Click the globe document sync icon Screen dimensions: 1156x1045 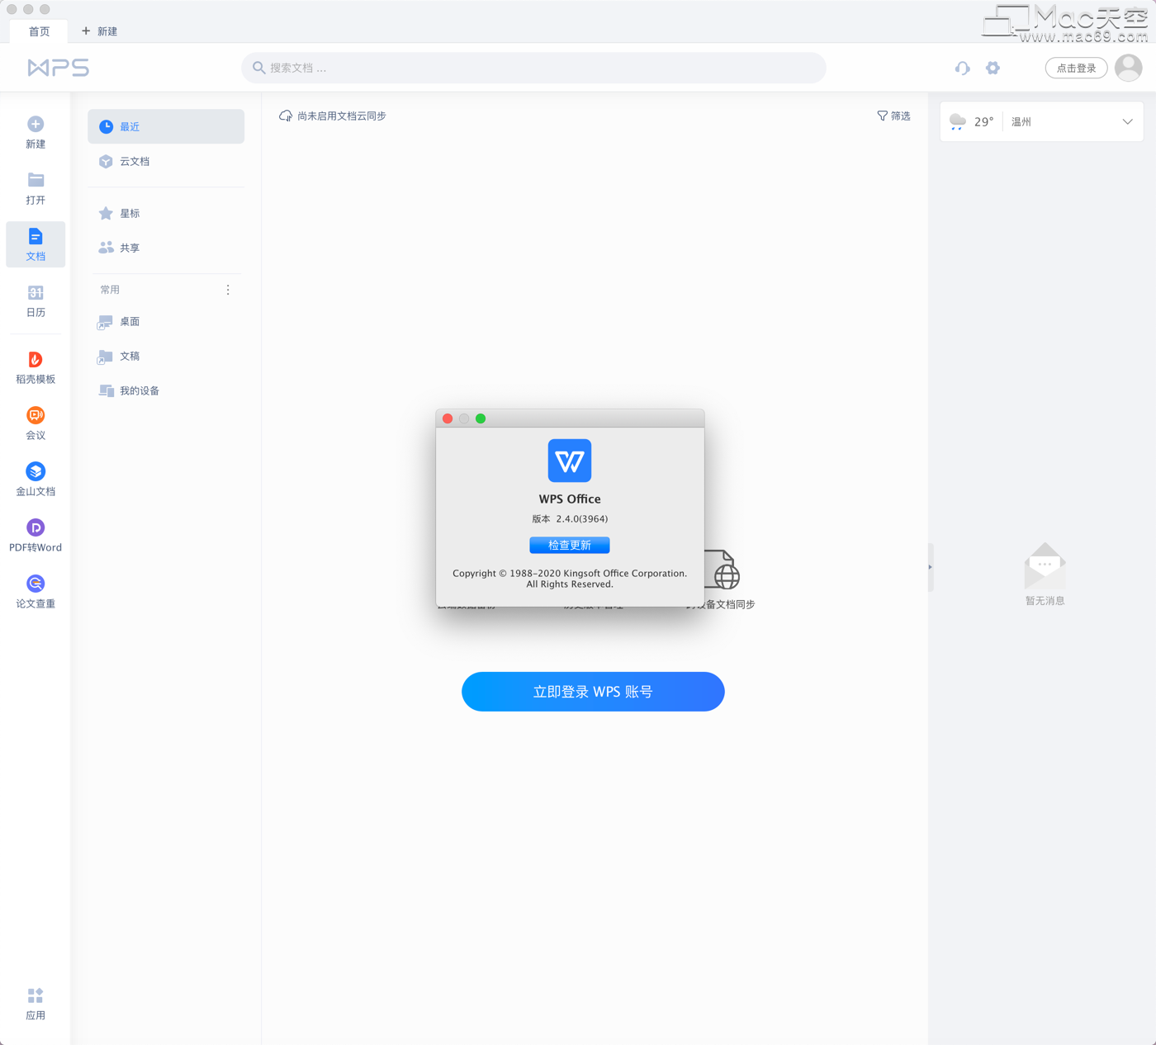point(722,570)
